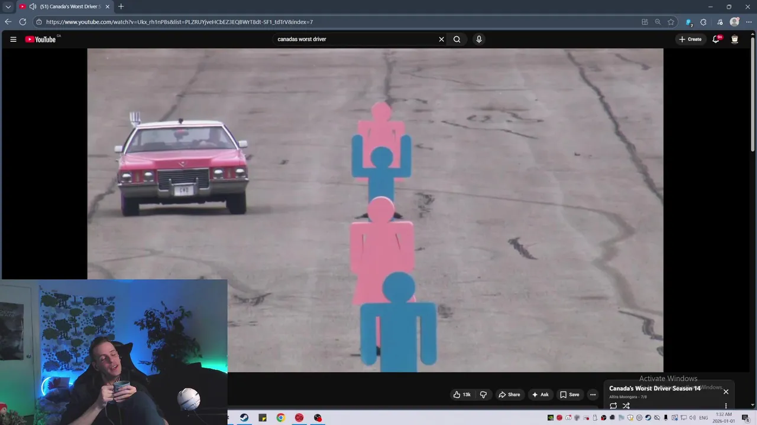
Task: Open Sticky Notes from the taskbar
Action: point(263,417)
